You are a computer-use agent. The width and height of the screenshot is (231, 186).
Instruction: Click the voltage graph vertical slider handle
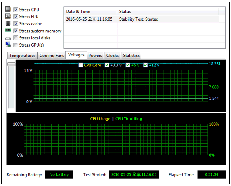(x=12, y=64)
